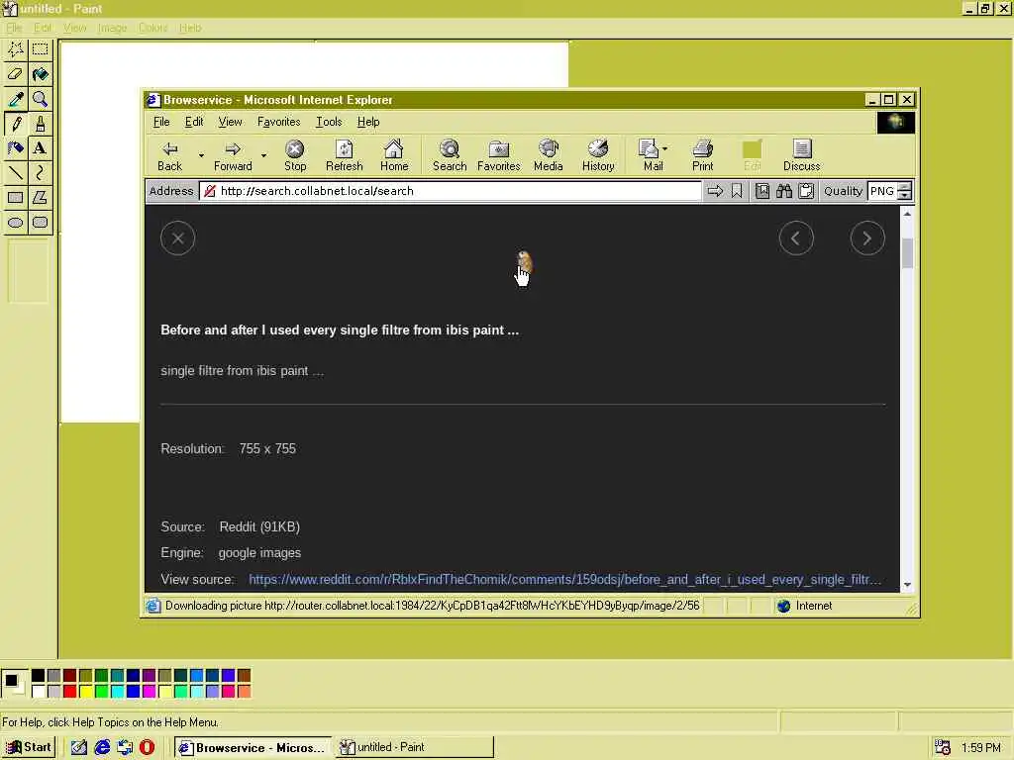Choose the Rectangle shape tool in Paint
This screenshot has width=1014, height=760.
click(16, 198)
